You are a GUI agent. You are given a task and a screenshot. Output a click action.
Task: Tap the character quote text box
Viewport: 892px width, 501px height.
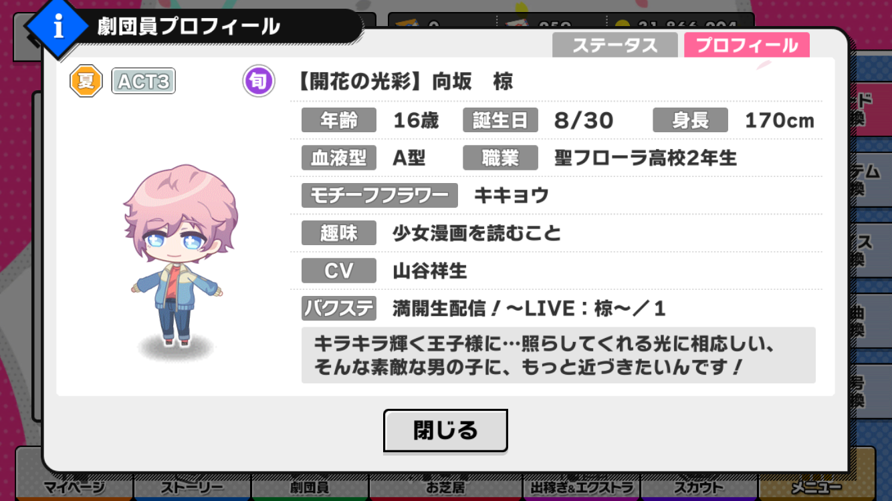tap(558, 355)
